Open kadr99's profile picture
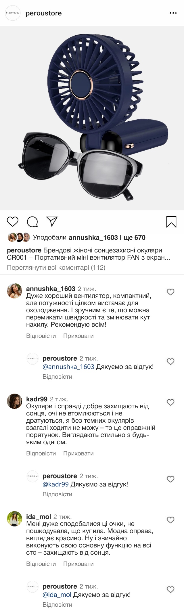 [14, 401]
